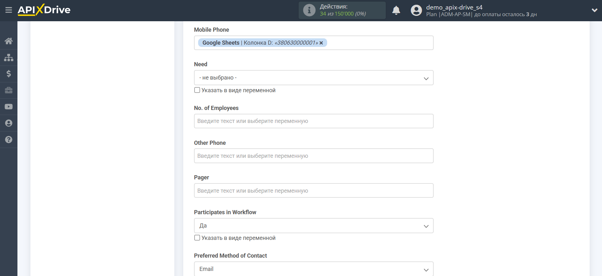Click the actions counter 34 из 150'000
Image resolution: width=602 pixels, height=276 pixels.
pos(343,14)
